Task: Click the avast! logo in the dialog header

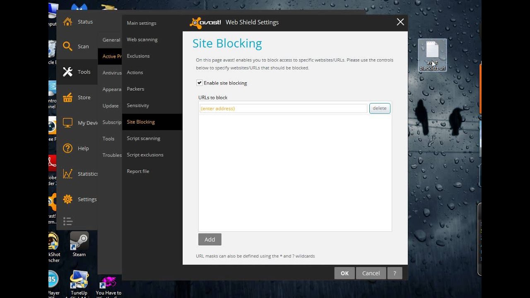Action: point(205,22)
